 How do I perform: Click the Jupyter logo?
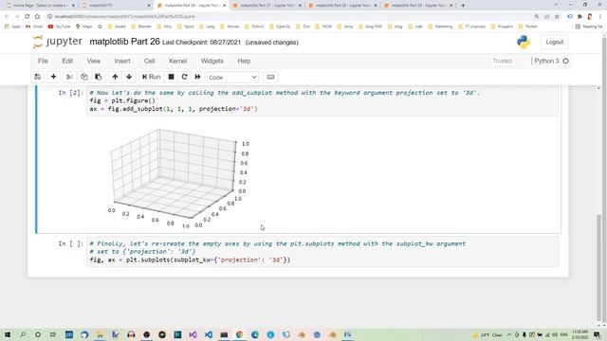(58, 42)
